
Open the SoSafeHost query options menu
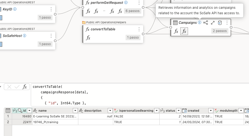coord(51,36)
